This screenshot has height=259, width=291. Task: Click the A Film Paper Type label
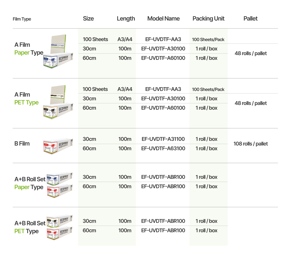(x=29, y=49)
